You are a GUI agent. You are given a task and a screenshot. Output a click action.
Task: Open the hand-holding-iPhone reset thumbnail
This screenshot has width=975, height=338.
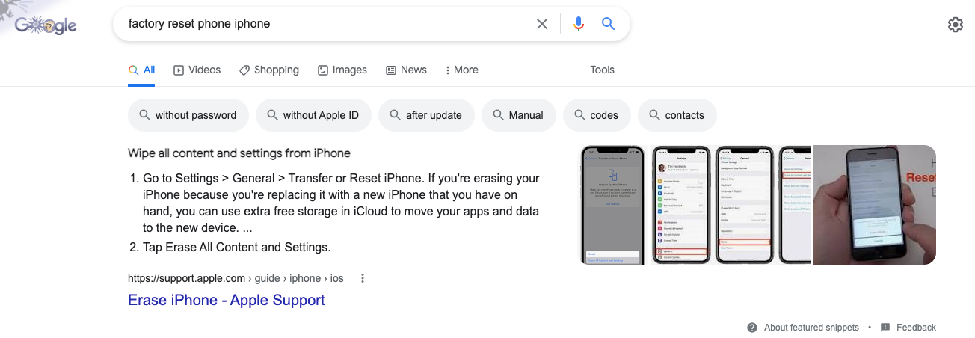tap(875, 205)
